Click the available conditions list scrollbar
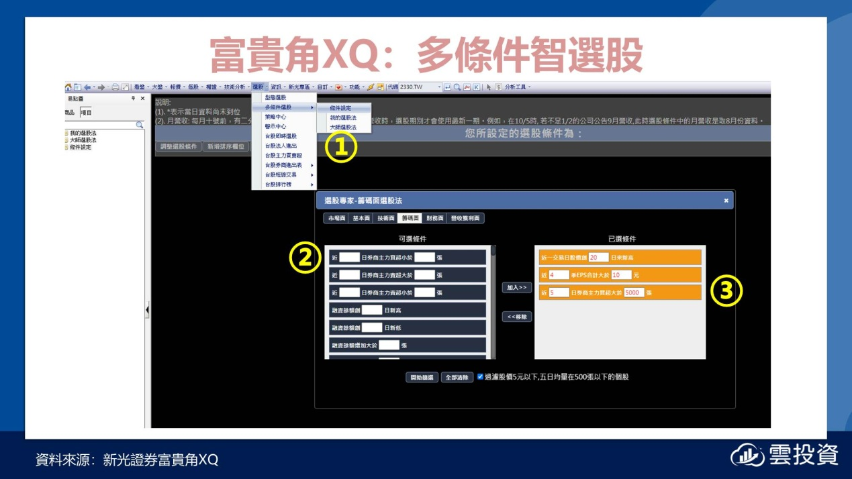Viewport: 852px width, 479px height. pyautogui.click(x=493, y=302)
